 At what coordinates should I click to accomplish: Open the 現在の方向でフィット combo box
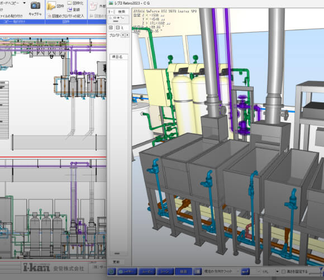pos(221,271)
